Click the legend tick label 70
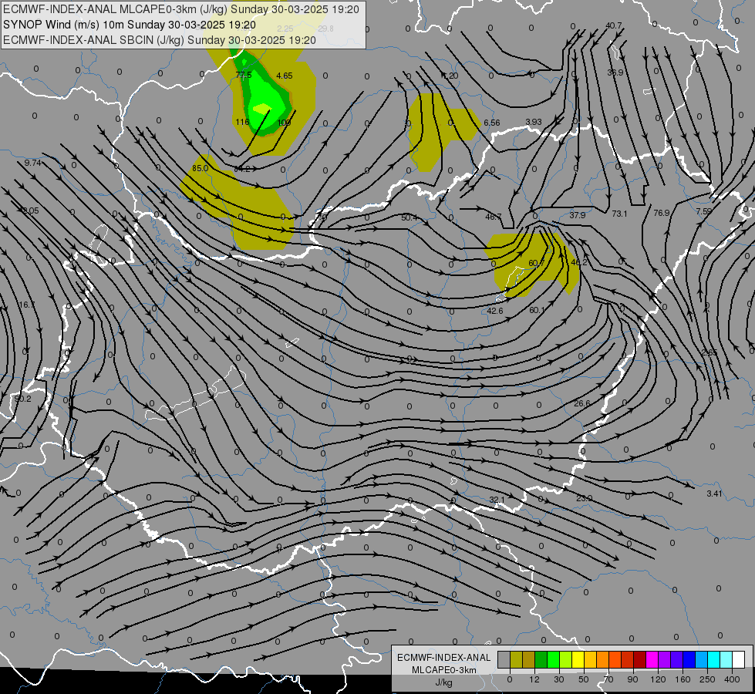The width and height of the screenshot is (755, 694). (608, 679)
